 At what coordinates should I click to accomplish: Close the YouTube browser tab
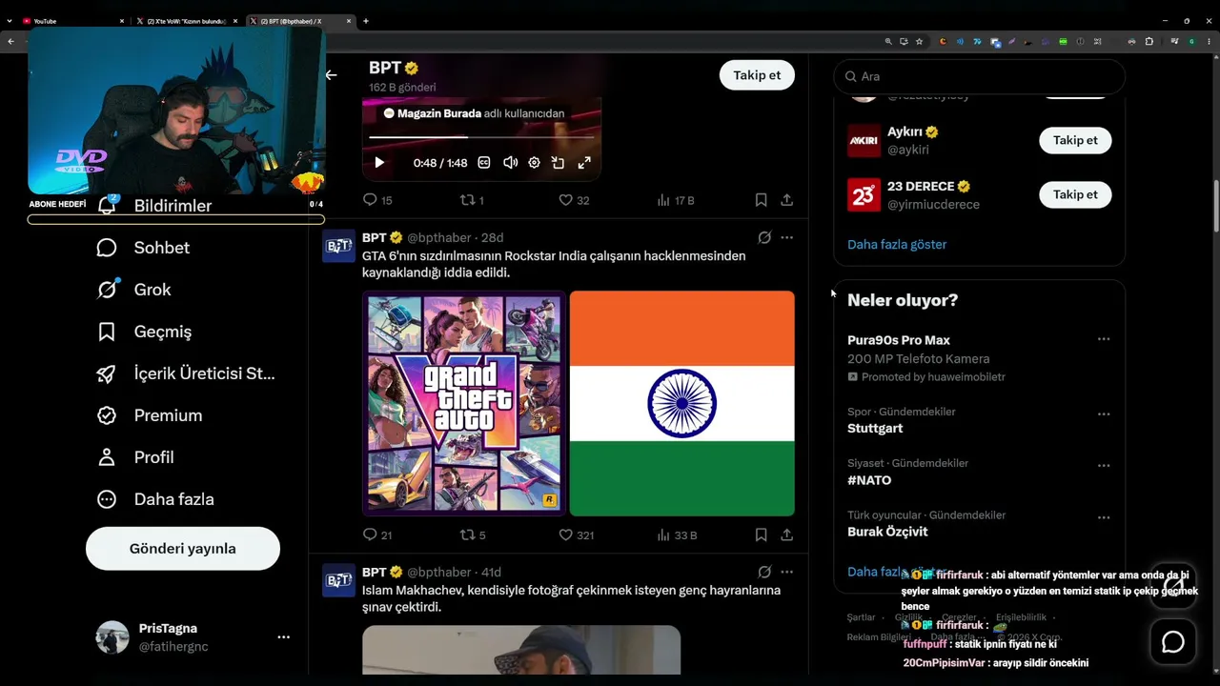coord(122,21)
